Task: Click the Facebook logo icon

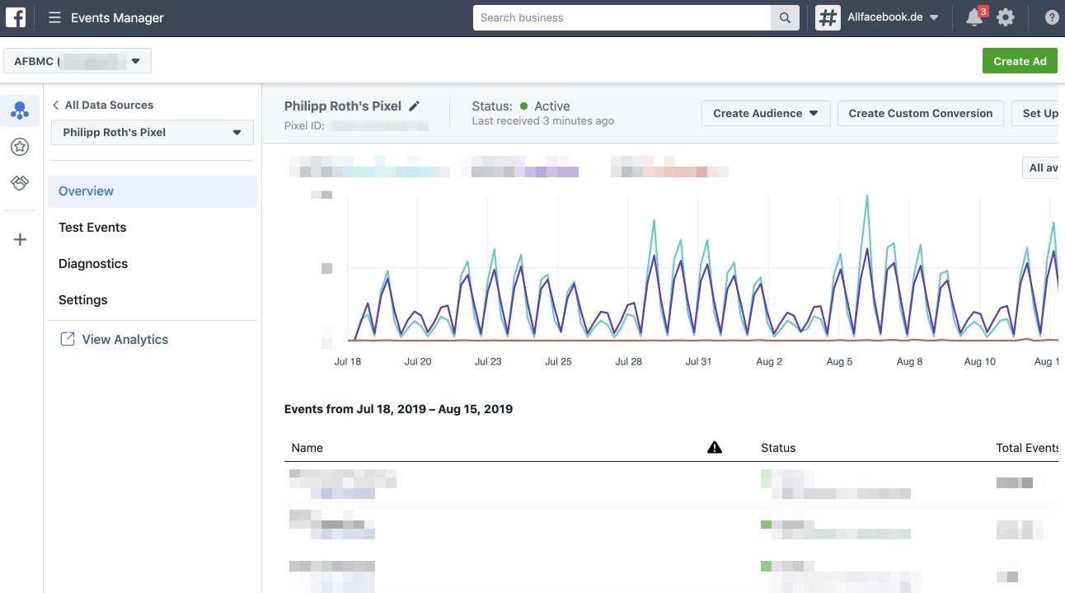Action: click(16, 17)
